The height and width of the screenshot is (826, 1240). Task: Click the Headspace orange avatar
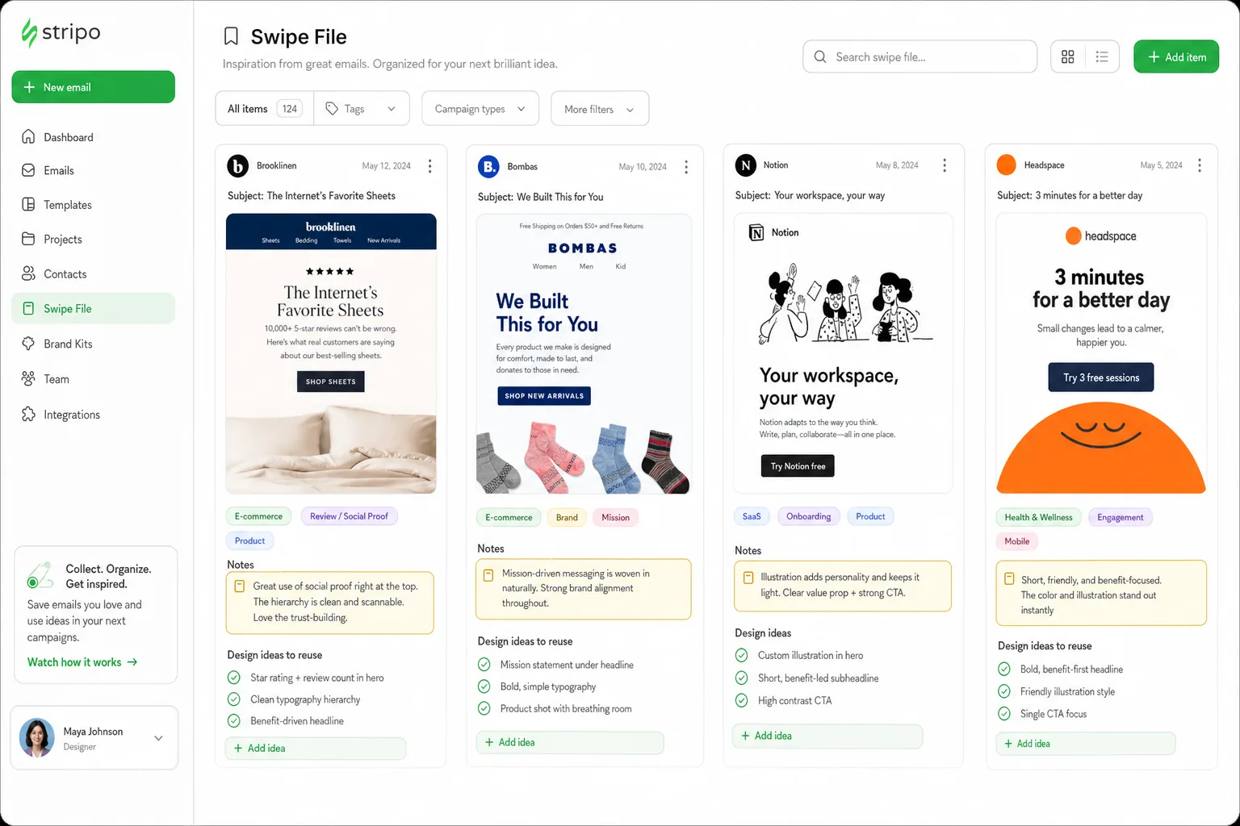(x=1007, y=165)
